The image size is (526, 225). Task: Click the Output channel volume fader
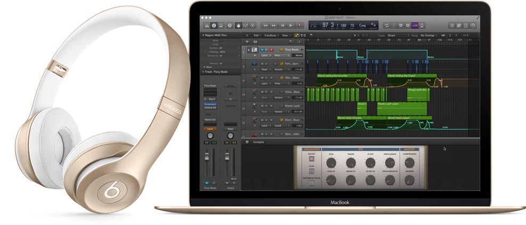click(x=227, y=156)
